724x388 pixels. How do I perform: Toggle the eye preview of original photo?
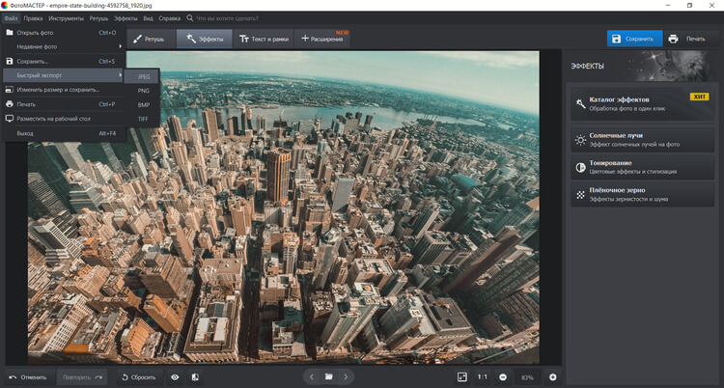point(175,376)
